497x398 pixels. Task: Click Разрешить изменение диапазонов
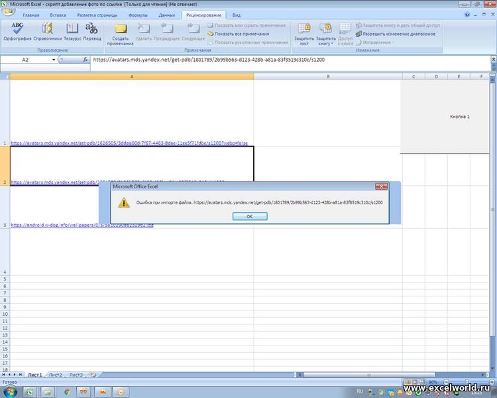pos(395,34)
